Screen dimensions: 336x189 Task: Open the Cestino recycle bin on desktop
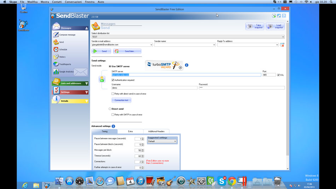tap(24, 8)
